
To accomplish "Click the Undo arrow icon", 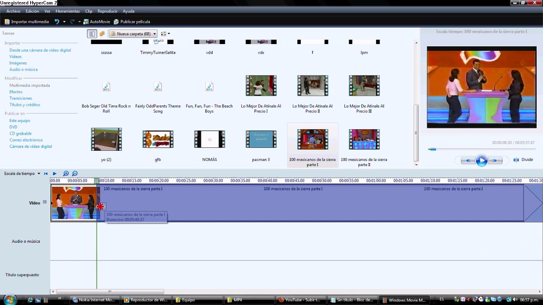I will click(x=57, y=22).
